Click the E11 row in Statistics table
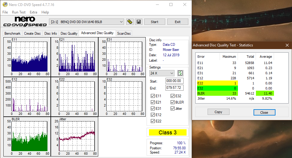The width and height of the screenshot is (292, 158). (236, 63)
